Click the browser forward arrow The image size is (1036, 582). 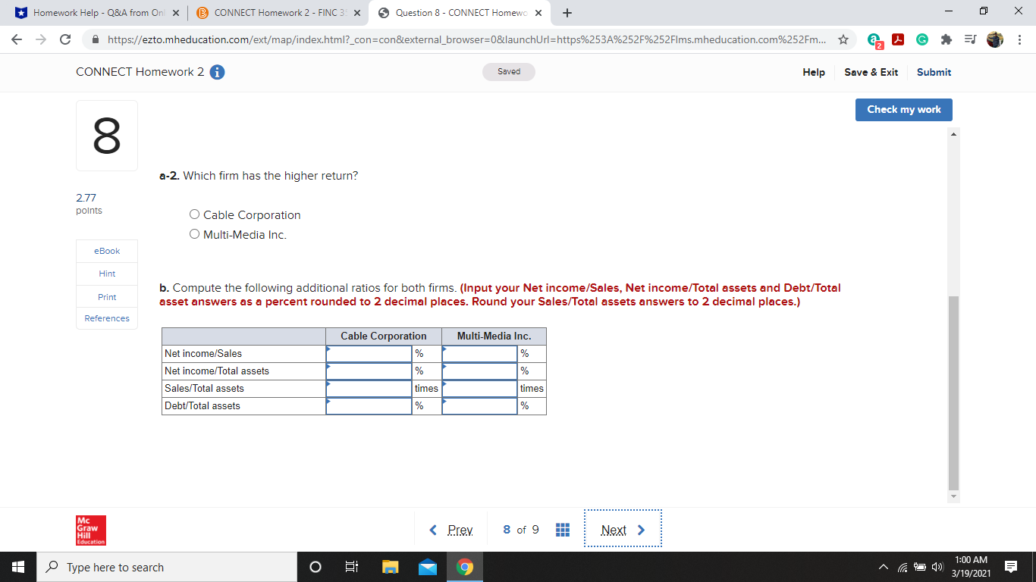click(x=42, y=39)
